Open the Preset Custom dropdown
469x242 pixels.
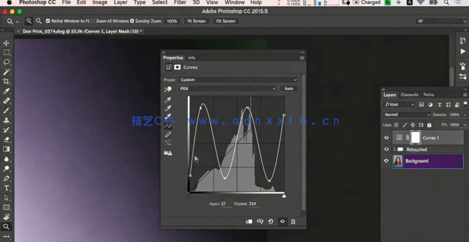pyautogui.click(x=238, y=80)
